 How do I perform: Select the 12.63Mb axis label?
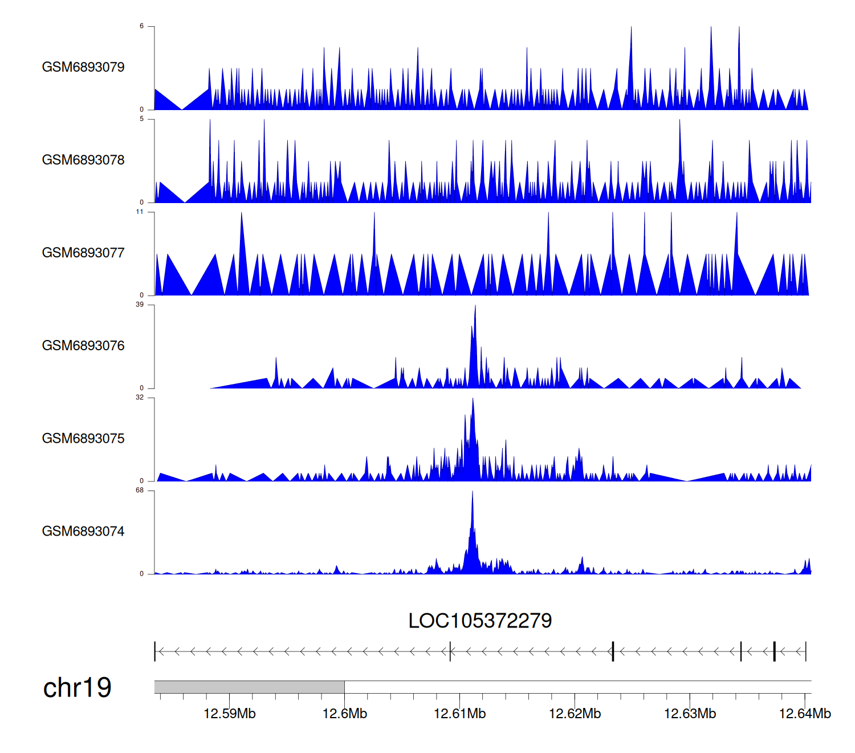pos(690,714)
